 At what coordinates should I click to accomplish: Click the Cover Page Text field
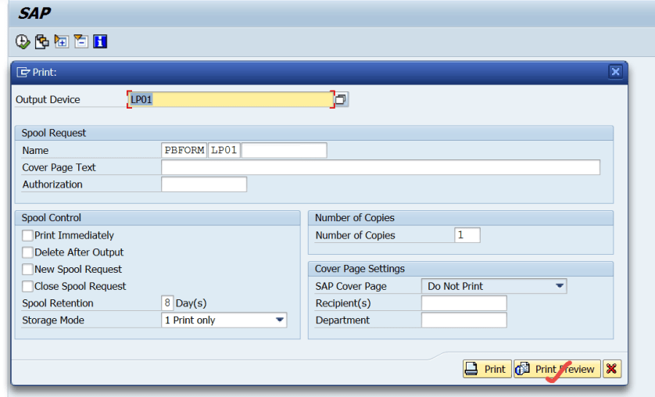pyautogui.click(x=381, y=167)
